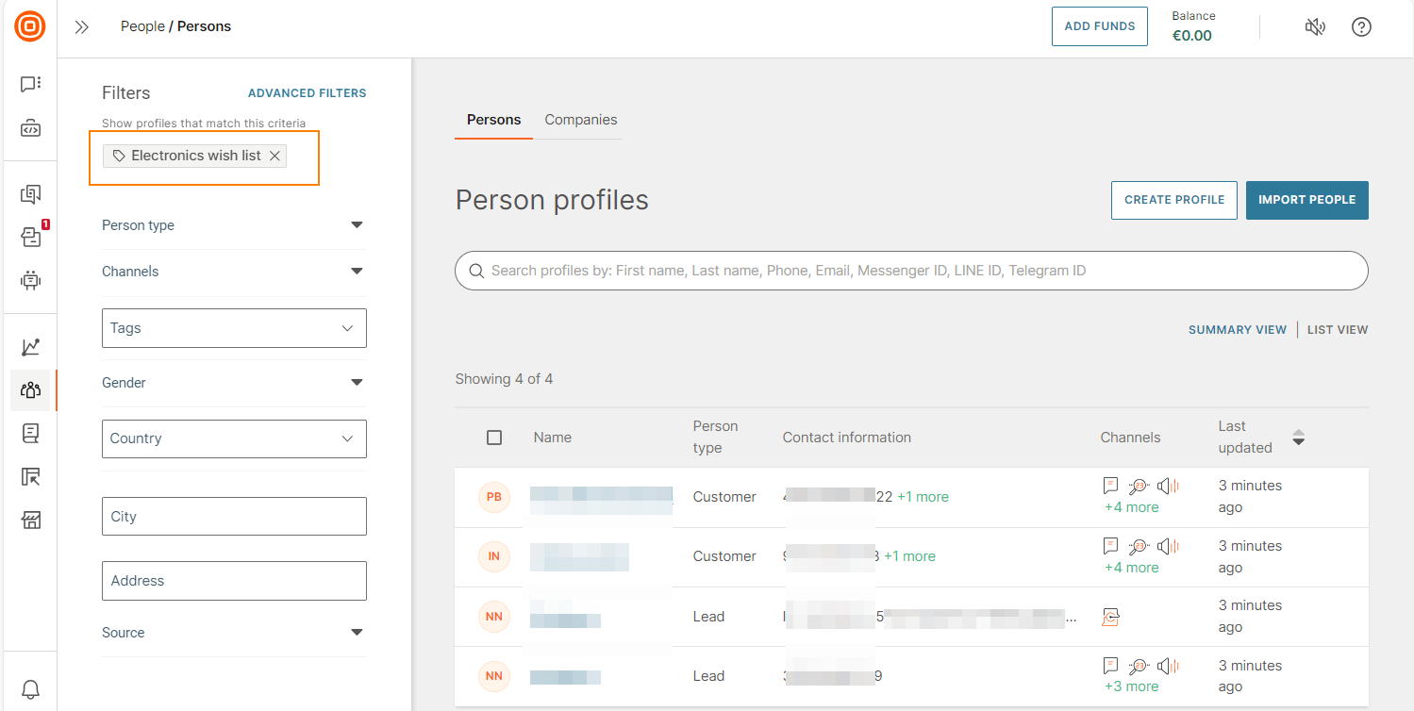
Task: Open the book-style sidebar icon
Action: click(x=30, y=433)
